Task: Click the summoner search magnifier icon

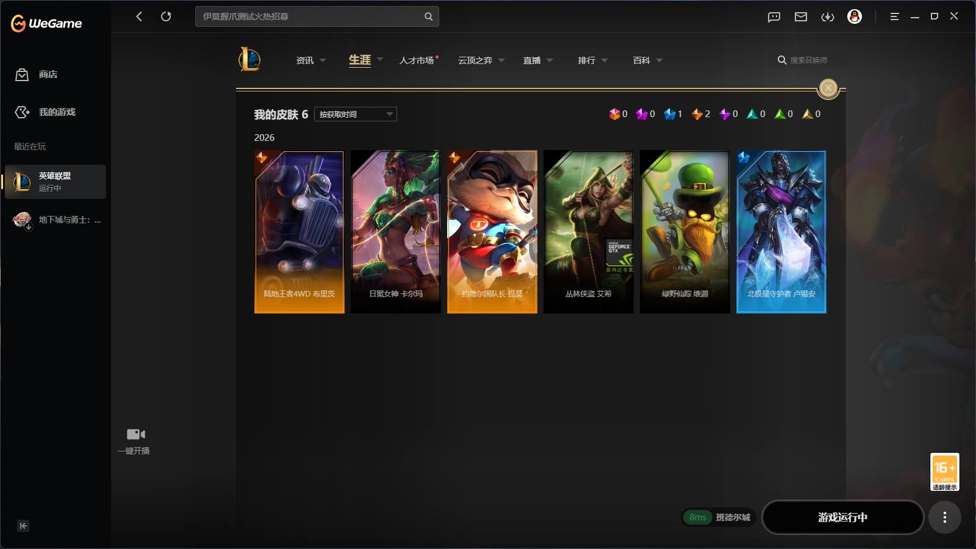Action: 781,60
